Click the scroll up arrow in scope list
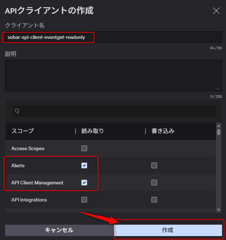226x240 pixels. click(219, 126)
